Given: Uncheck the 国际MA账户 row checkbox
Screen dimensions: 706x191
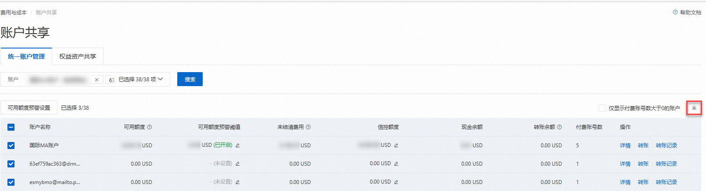Looking at the screenshot, I should click(x=11, y=146).
